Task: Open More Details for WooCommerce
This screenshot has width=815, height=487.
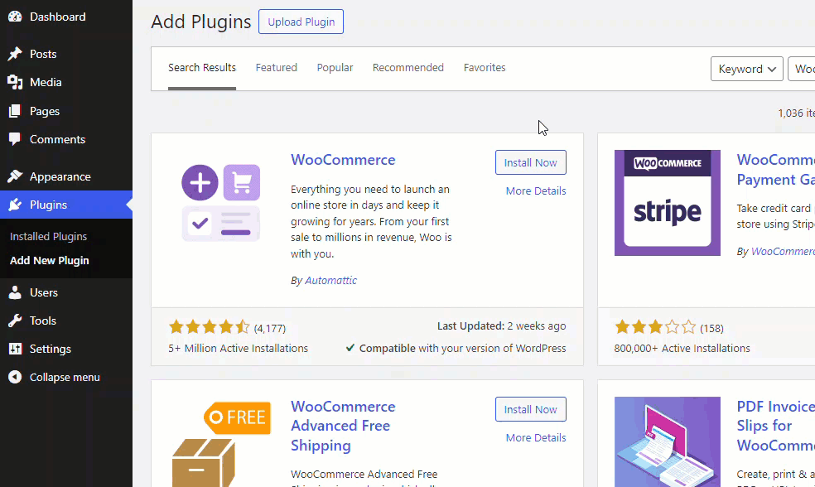Action: 536,190
